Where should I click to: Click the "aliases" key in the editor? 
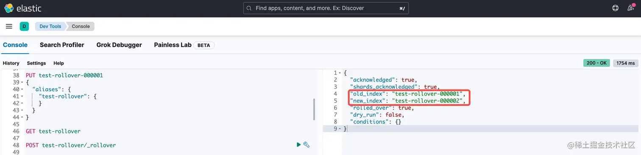pyautogui.click(x=47, y=90)
